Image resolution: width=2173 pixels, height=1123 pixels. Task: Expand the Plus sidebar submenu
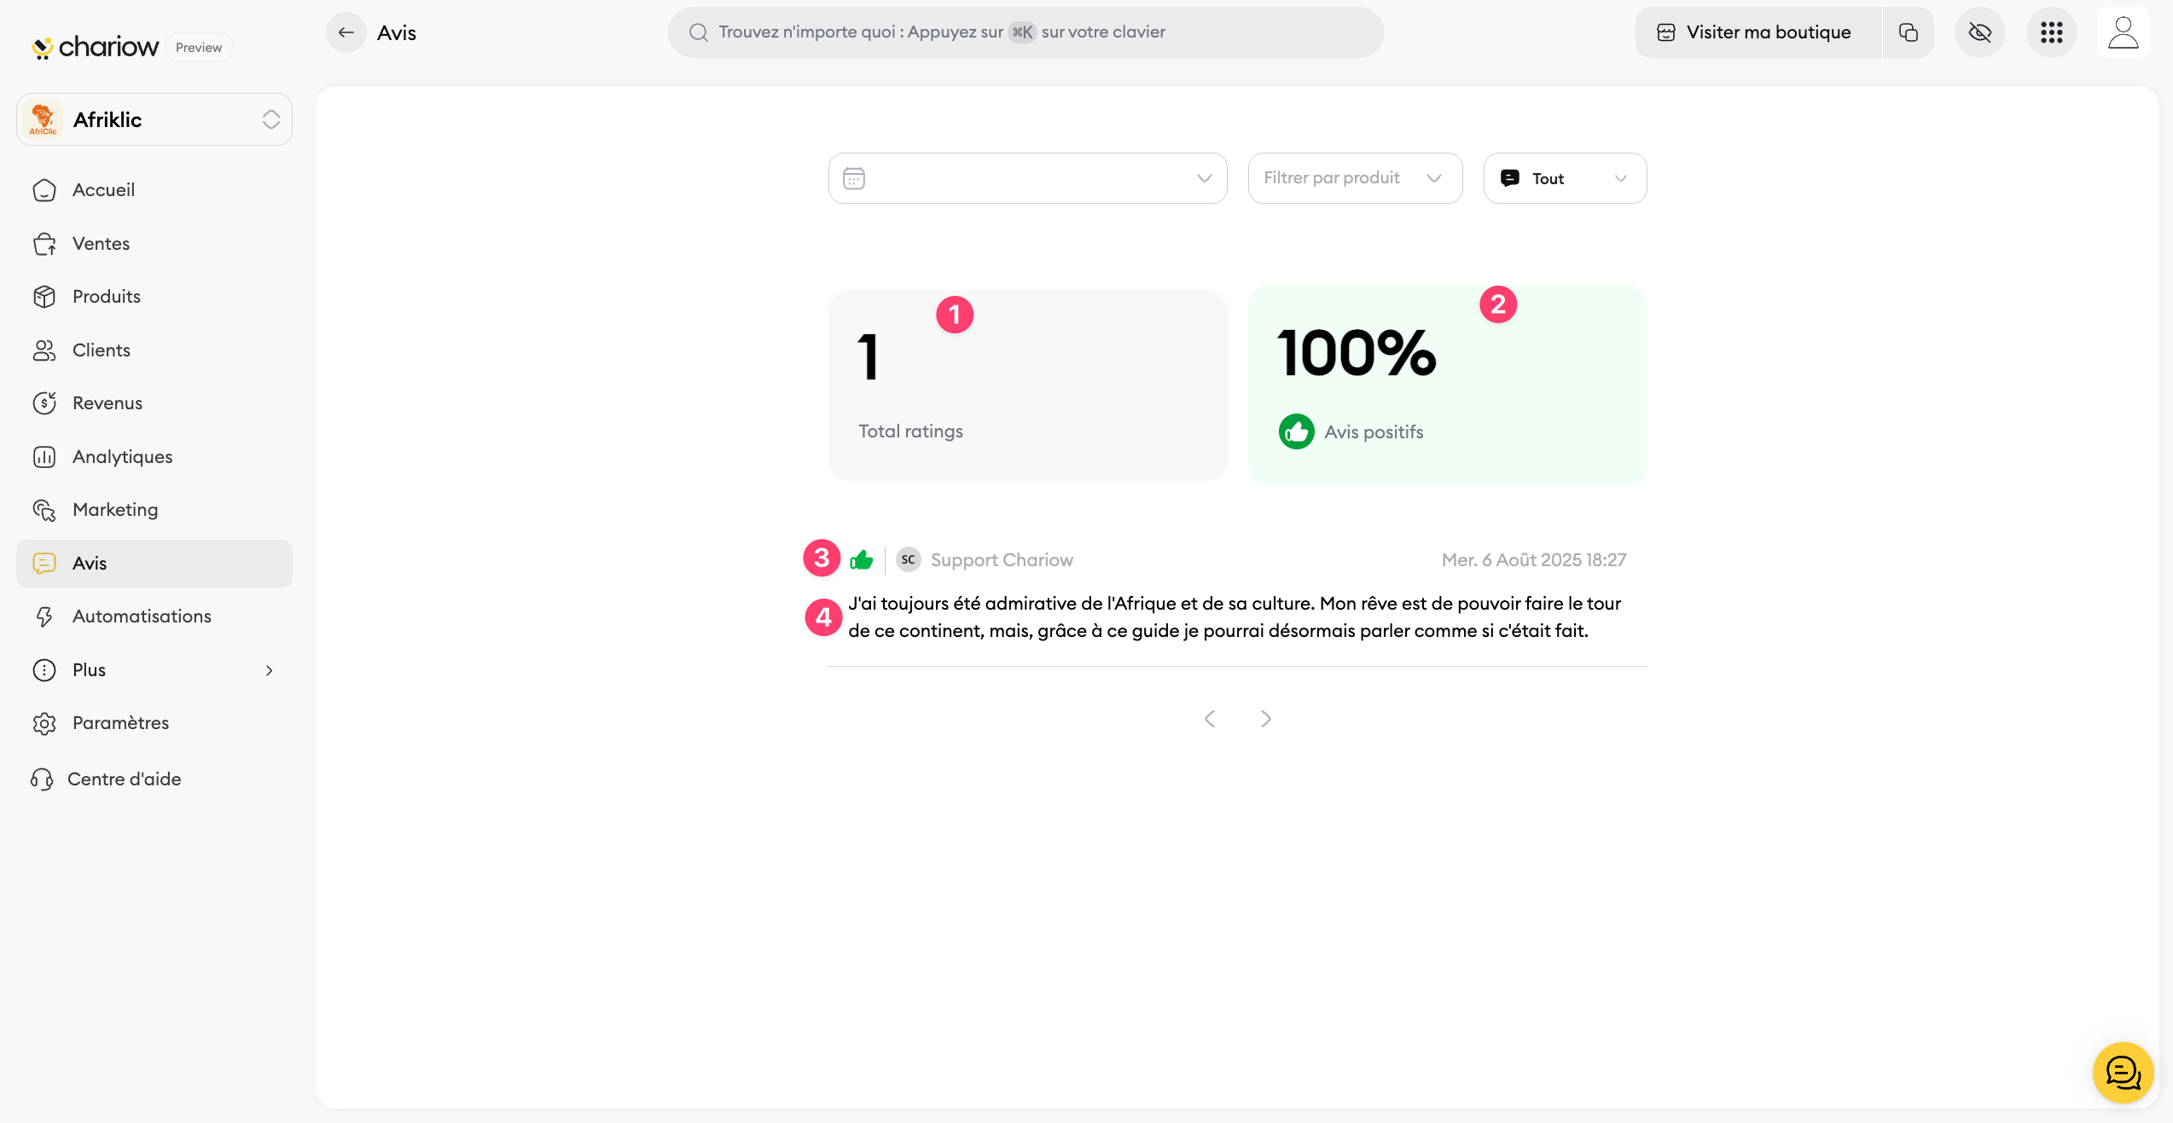(154, 670)
